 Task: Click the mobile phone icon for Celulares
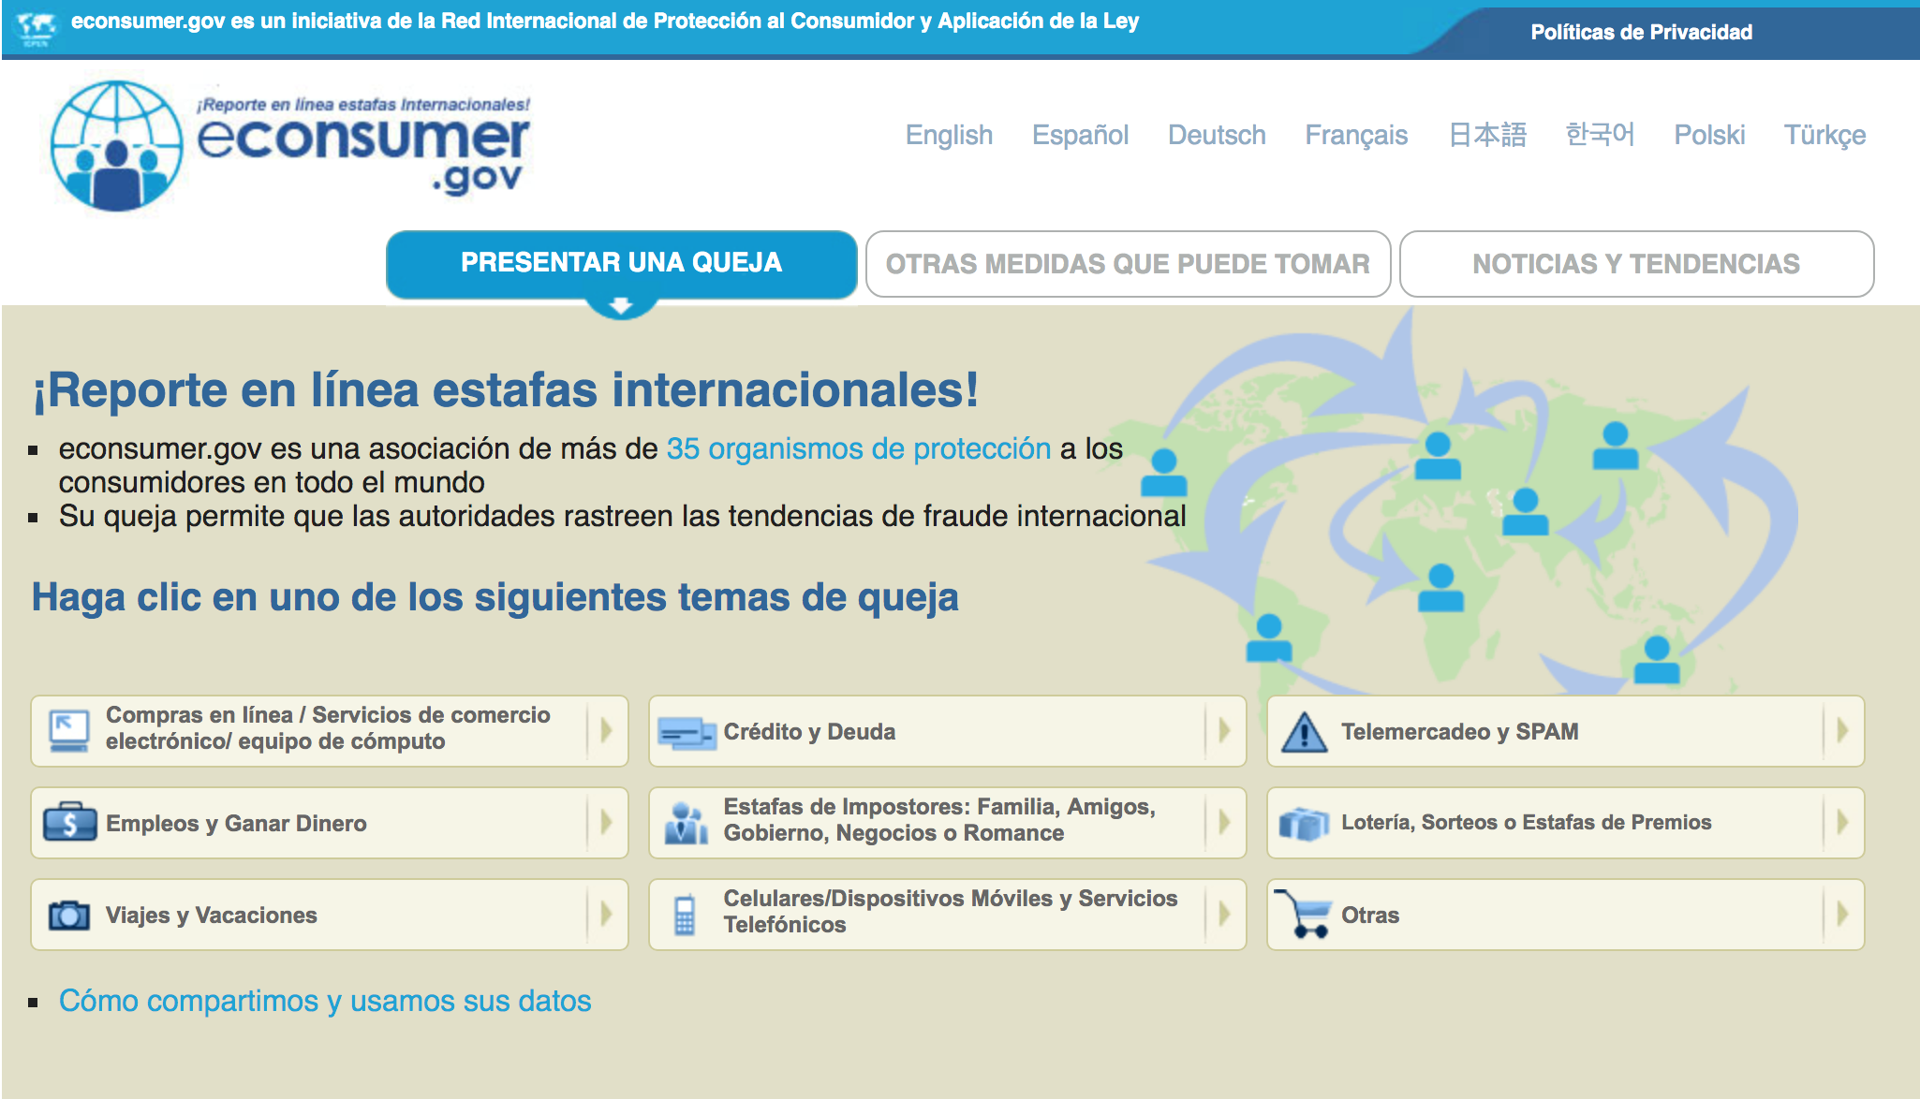coord(685,915)
